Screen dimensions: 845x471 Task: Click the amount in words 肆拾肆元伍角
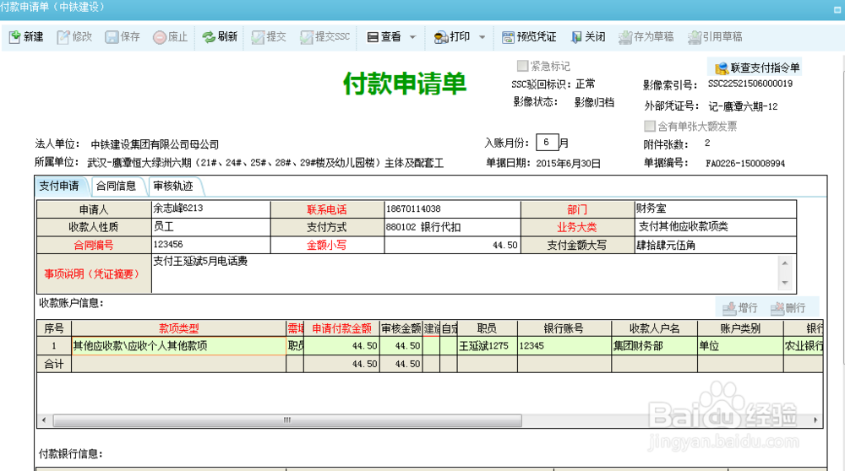pyautogui.click(x=666, y=245)
